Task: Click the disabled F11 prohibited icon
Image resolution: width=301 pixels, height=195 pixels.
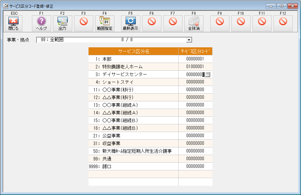Action: coord(262,23)
